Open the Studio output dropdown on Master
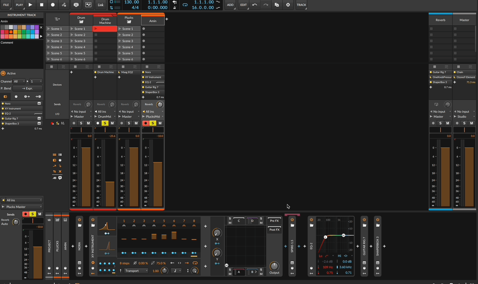This screenshot has width=478, height=284. [464, 116]
